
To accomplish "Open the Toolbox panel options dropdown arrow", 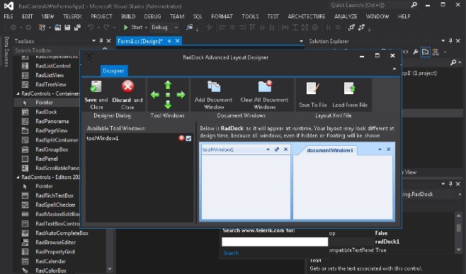I will 94,41.
